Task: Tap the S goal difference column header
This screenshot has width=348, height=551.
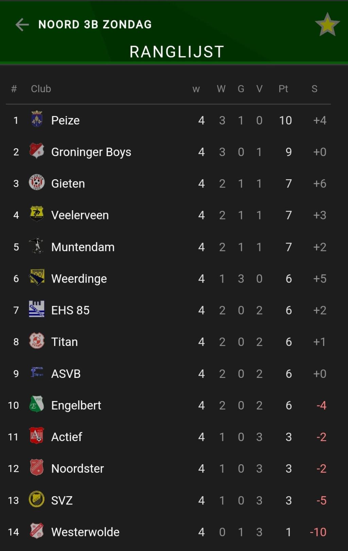Action: (x=314, y=89)
